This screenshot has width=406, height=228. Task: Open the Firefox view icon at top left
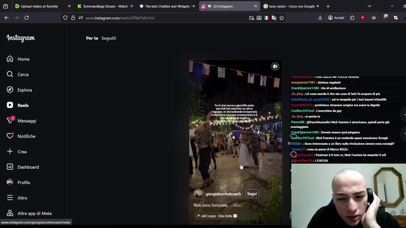5,6
